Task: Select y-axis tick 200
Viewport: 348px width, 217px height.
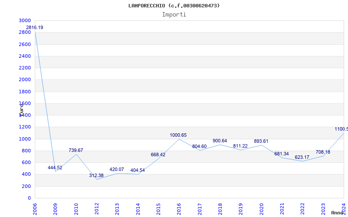Action: [x=27, y=187]
